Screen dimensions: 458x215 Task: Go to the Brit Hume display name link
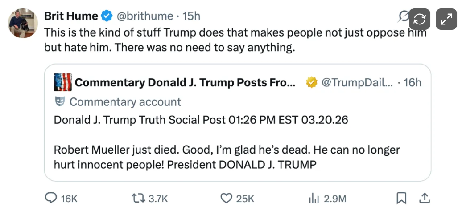tap(71, 16)
